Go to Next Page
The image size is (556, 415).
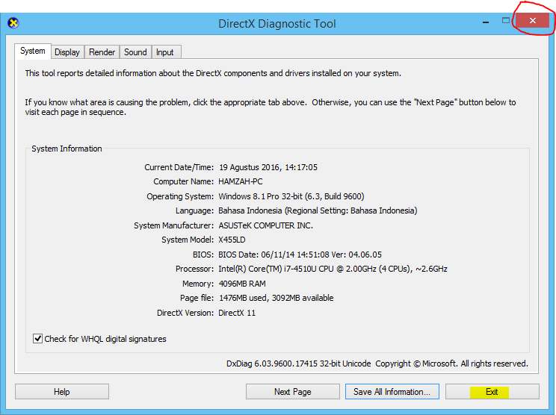tap(292, 392)
